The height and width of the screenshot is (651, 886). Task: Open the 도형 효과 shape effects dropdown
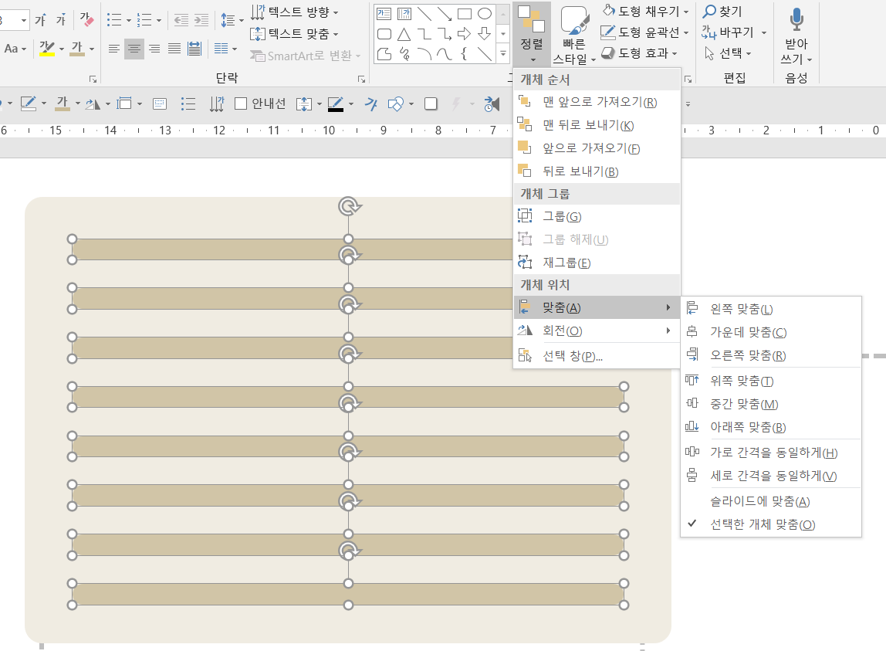point(640,53)
